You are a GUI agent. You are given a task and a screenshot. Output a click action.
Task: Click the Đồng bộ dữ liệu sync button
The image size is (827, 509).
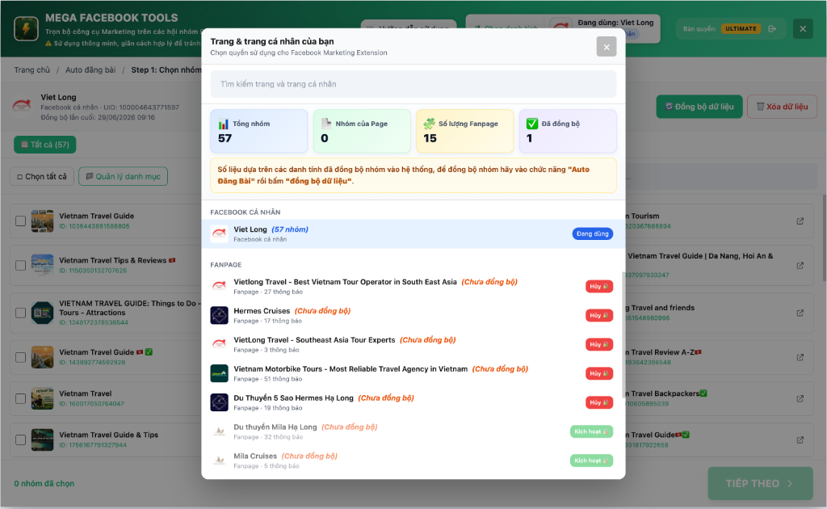click(x=699, y=107)
